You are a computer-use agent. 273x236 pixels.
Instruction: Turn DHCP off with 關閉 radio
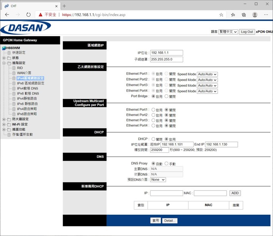[153, 139]
